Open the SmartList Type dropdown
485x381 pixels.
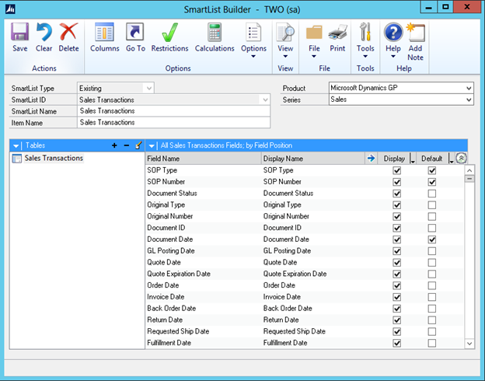pos(148,88)
